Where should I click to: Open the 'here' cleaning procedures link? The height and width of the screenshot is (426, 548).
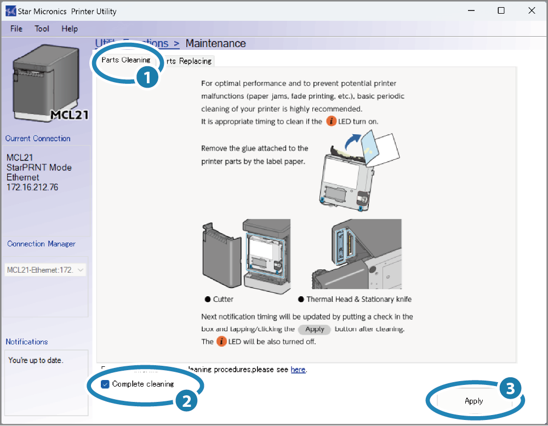(x=298, y=370)
